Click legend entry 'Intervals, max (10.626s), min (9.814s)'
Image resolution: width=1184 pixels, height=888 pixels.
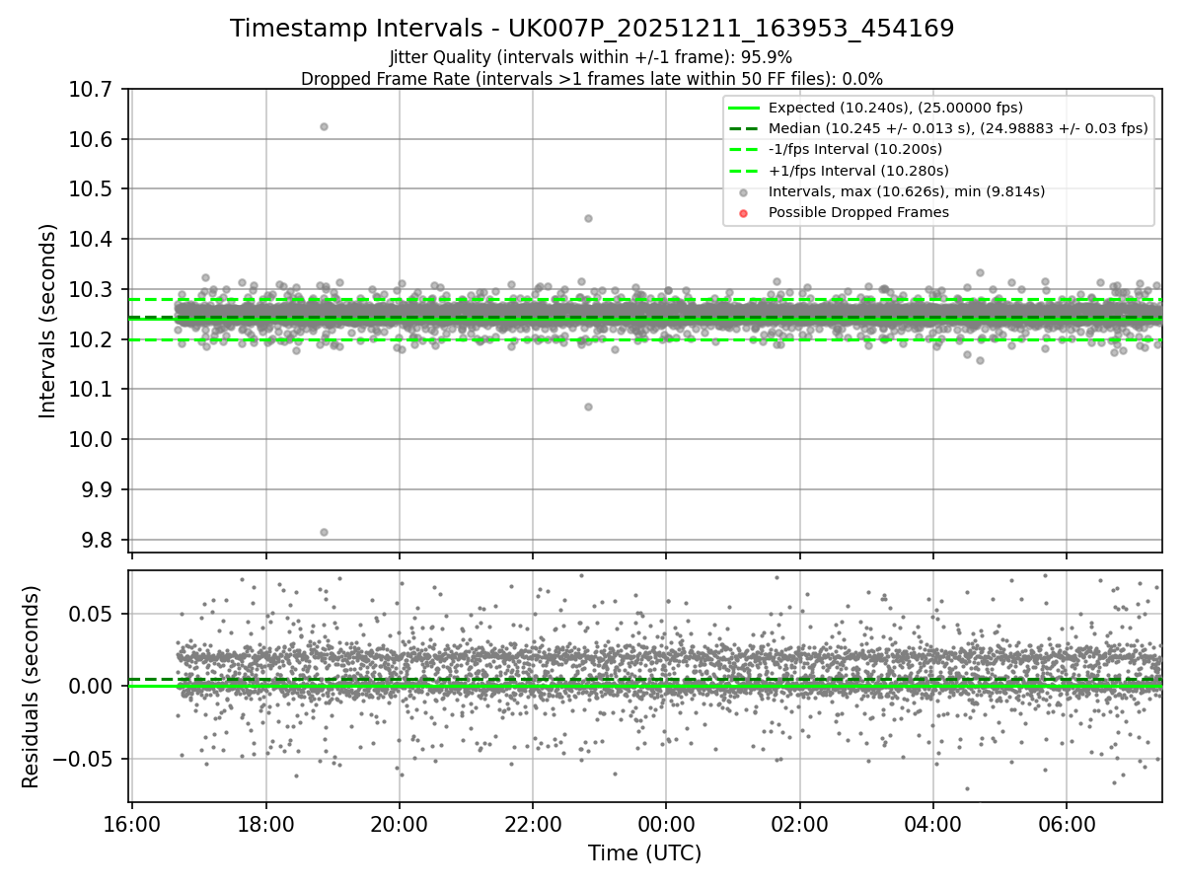(x=907, y=191)
